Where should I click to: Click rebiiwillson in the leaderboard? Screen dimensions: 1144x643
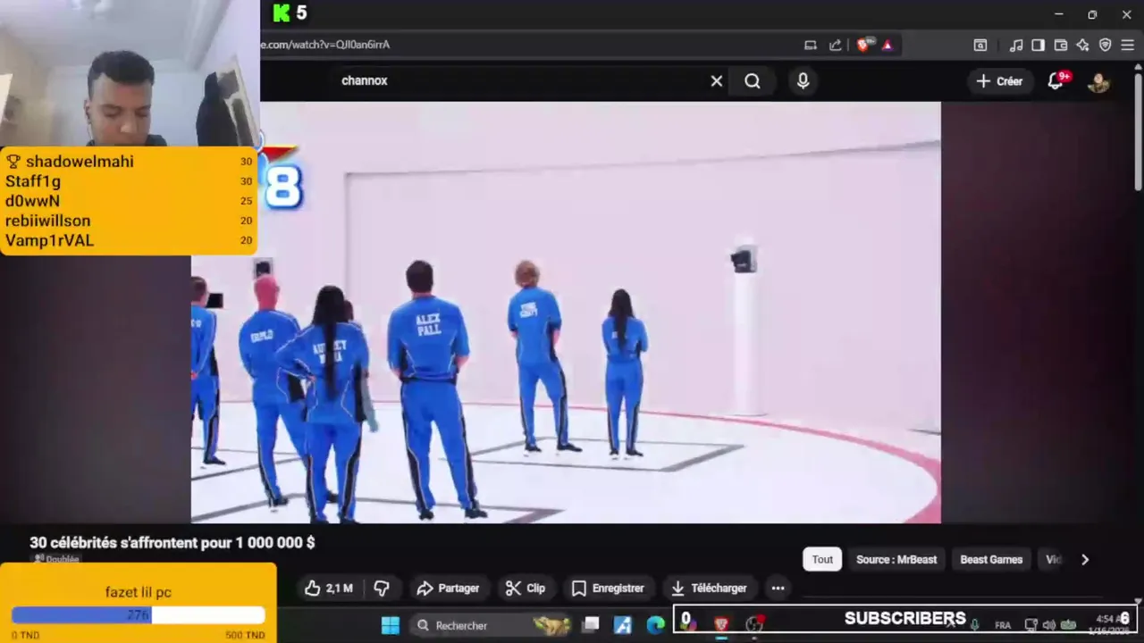47,221
